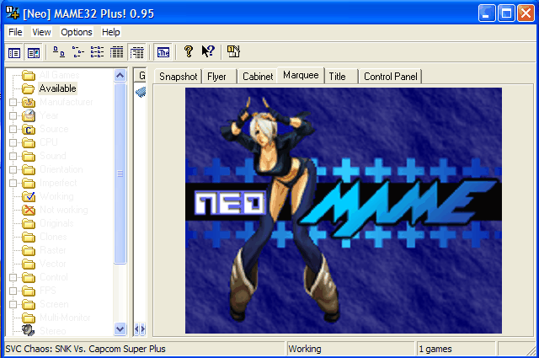Screen dimensions: 539x358
Task: Open the Options menu
Action: click(77, 32)
